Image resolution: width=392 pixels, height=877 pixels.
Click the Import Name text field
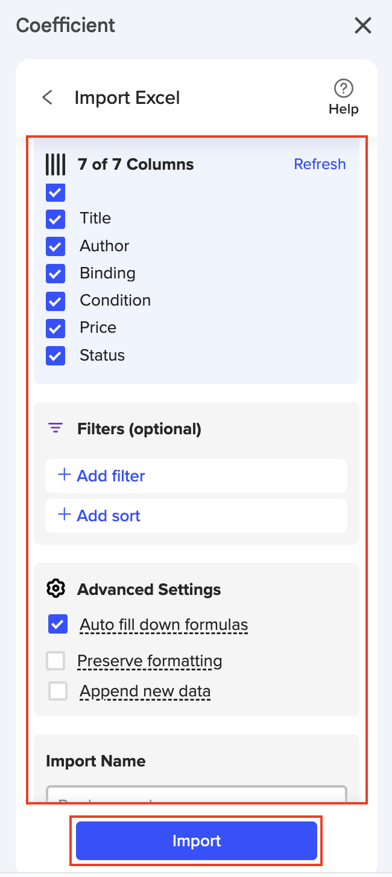tap(197, 795)
